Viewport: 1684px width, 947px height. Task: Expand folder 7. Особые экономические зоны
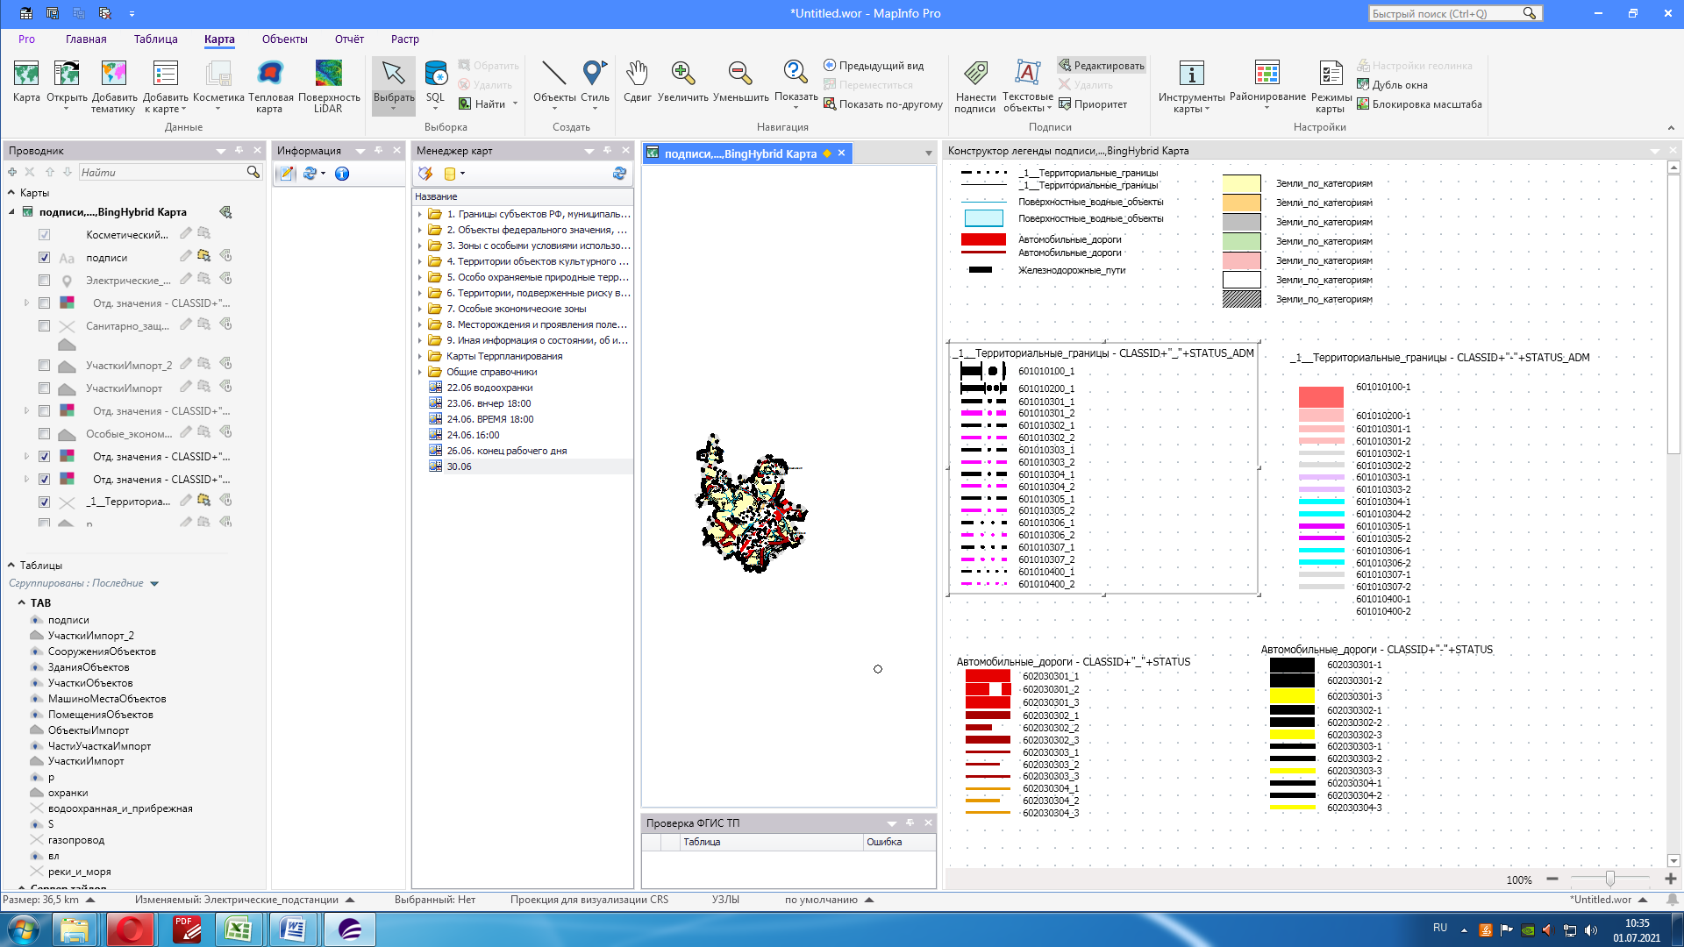click(420, 310)
